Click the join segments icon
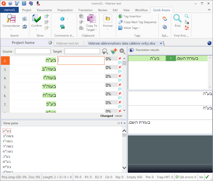The height and width of the screenshot is (181, 213). 165,27
